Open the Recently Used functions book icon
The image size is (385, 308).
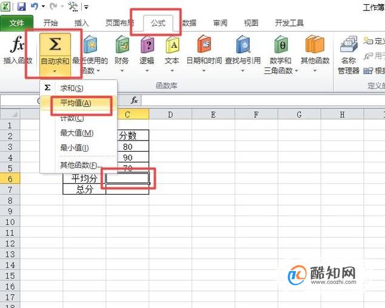[90, 44]
